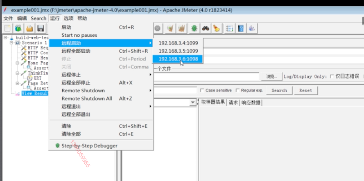Open the 远程退出 submenu

click(x=101, y=107)
